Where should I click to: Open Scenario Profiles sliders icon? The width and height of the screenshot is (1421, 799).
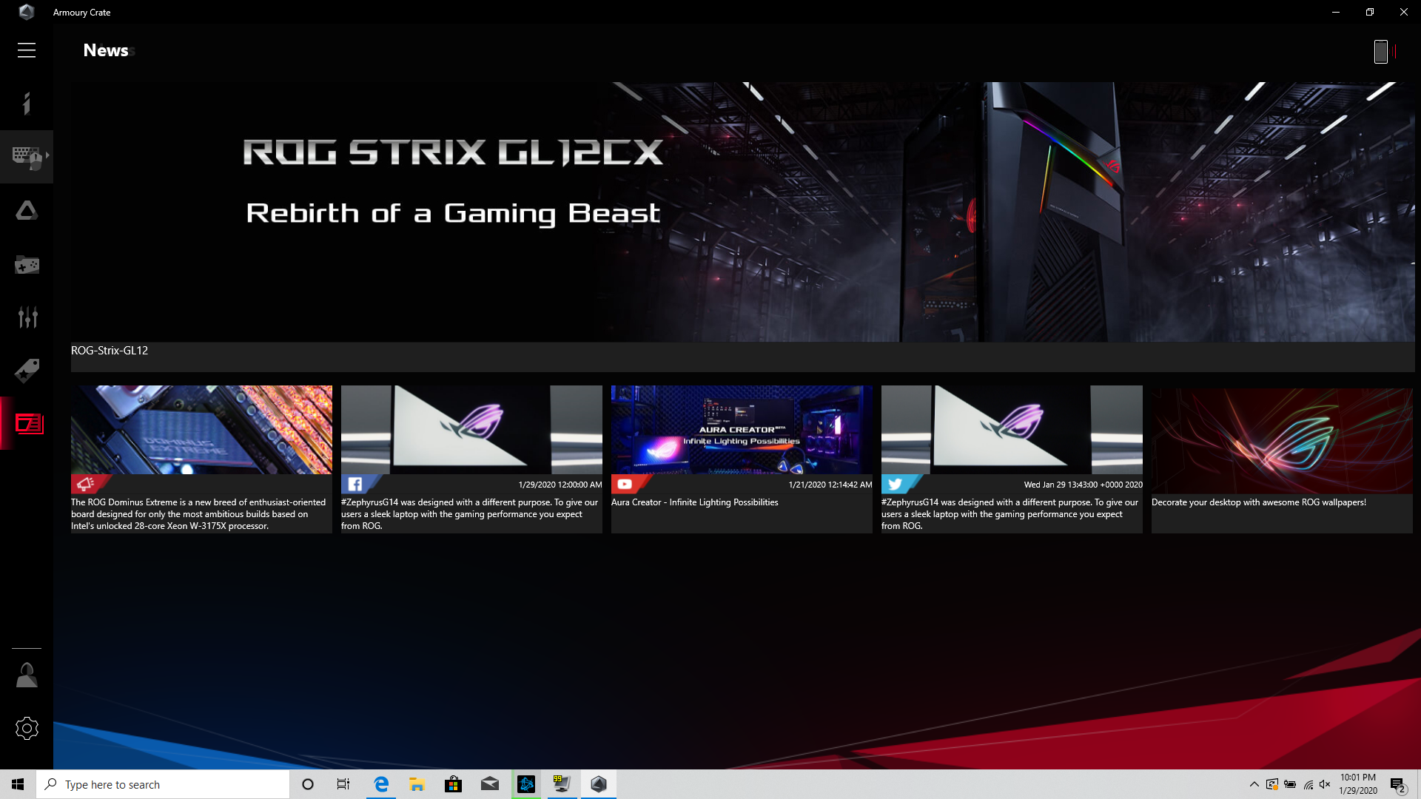[x=27, y=317]
